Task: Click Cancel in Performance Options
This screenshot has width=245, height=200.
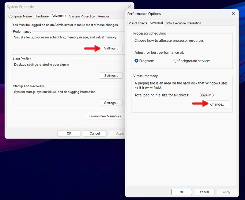Action: 204,192
